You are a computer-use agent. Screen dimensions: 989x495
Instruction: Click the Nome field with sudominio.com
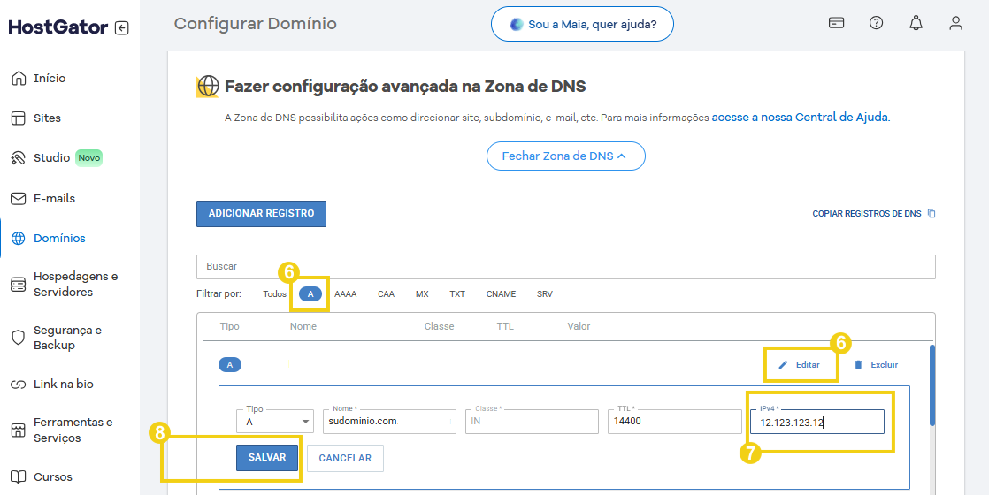[x=389, y=422]
